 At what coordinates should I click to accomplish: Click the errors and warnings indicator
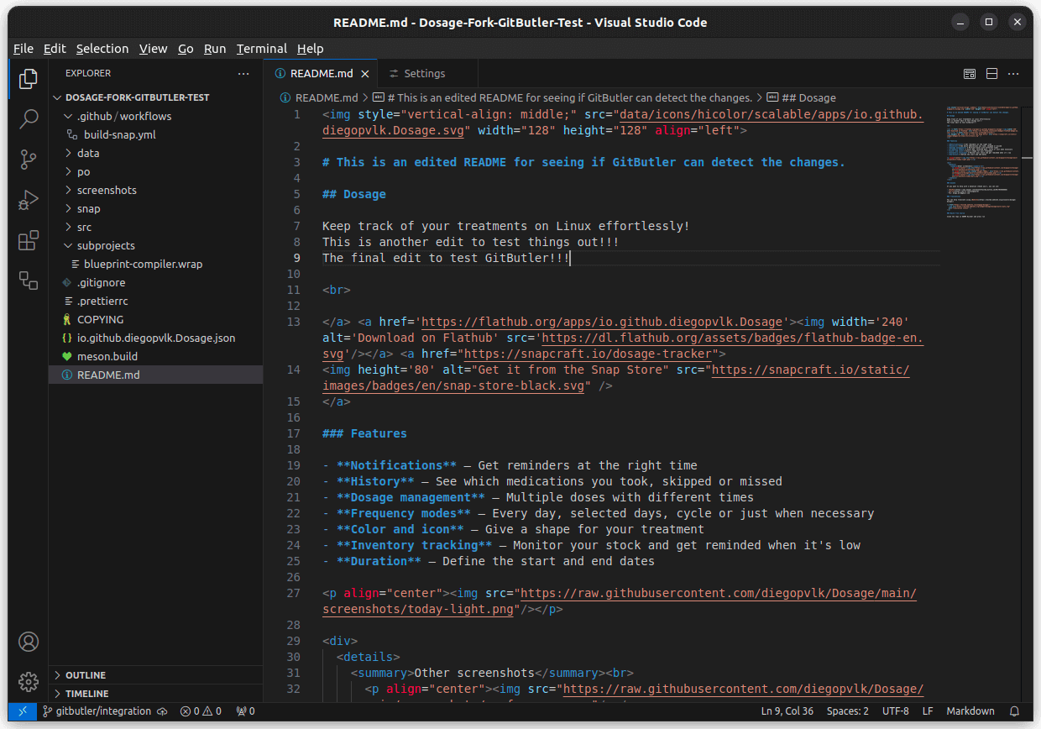click(201, 711)
